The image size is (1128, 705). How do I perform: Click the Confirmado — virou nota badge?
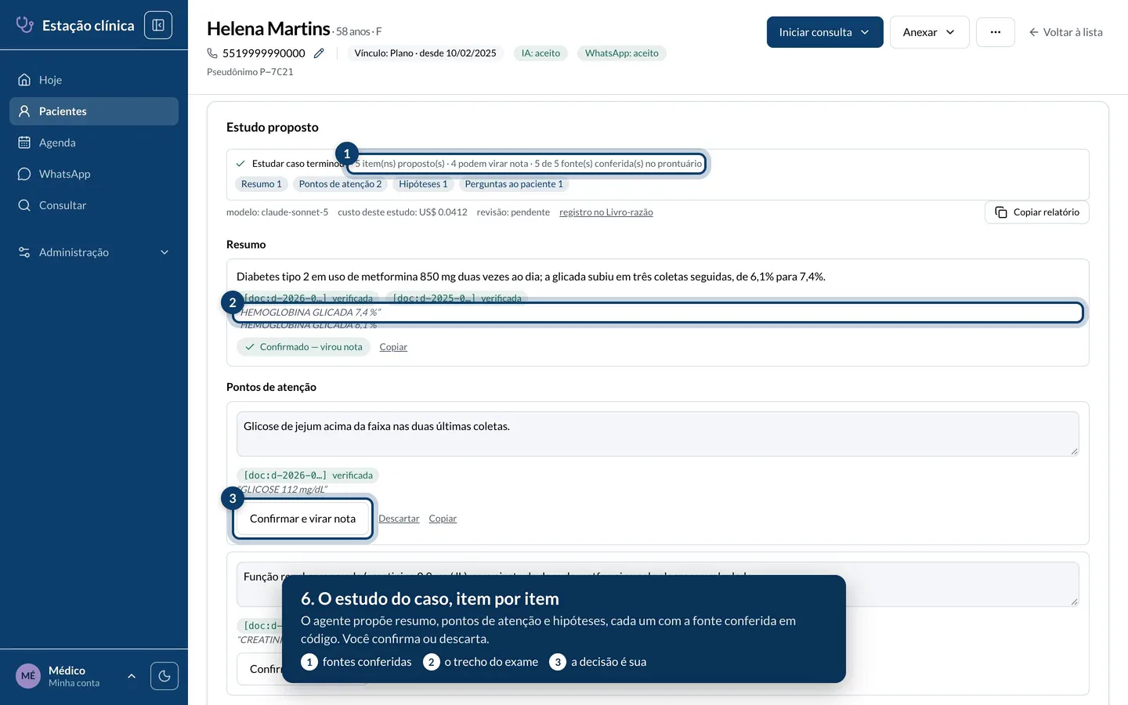(x=303, y=347)
